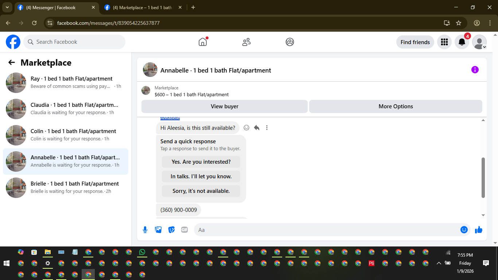Choose a GIF icon
Image resolution: width=498 pixels, height=280 pixels.
point(184,230)
